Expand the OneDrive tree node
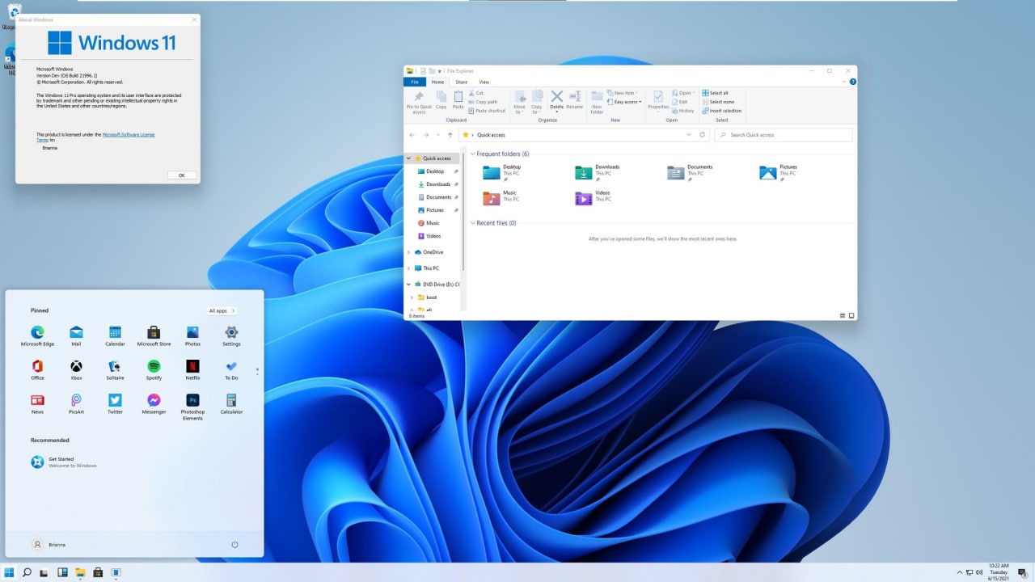The image size is (1035, 582). tap(409, 252)
